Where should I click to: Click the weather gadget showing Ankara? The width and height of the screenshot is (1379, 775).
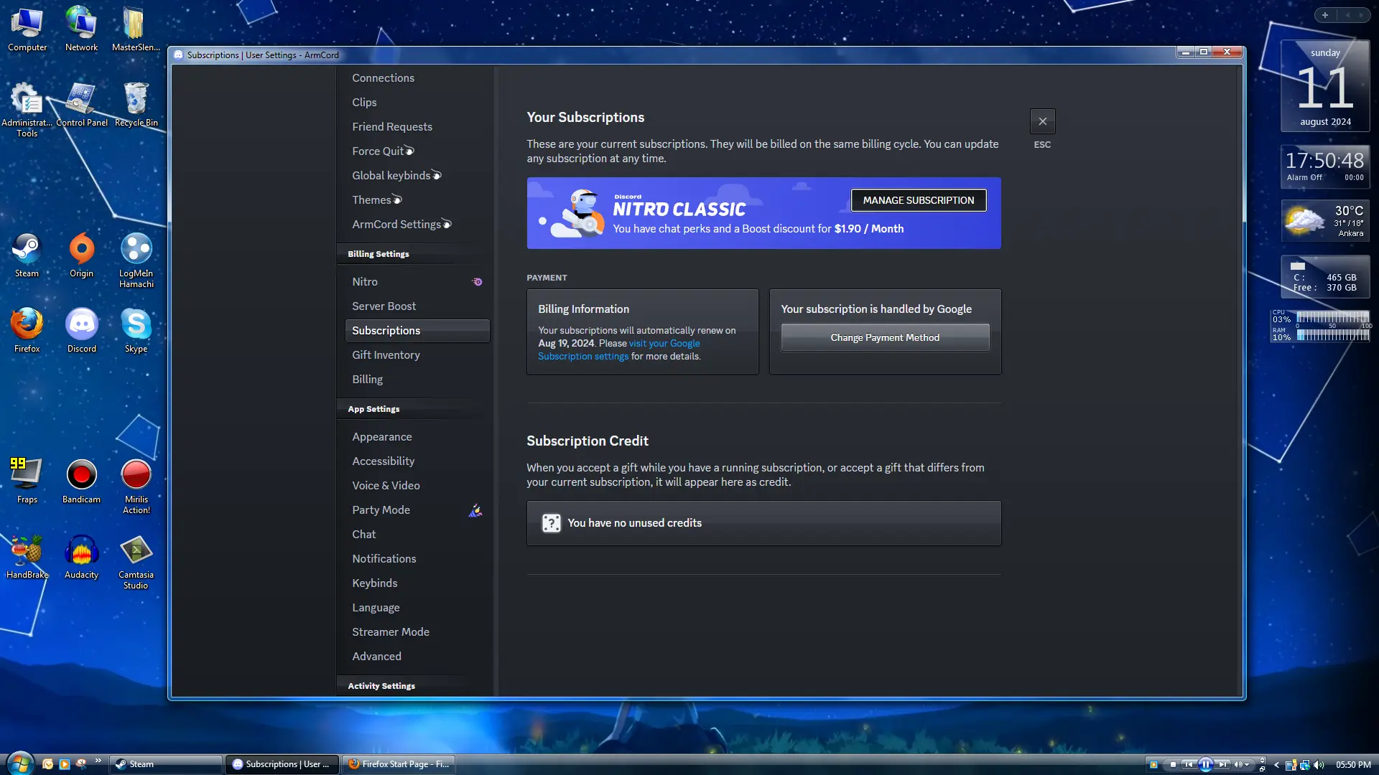click(x=1325, y=220)
